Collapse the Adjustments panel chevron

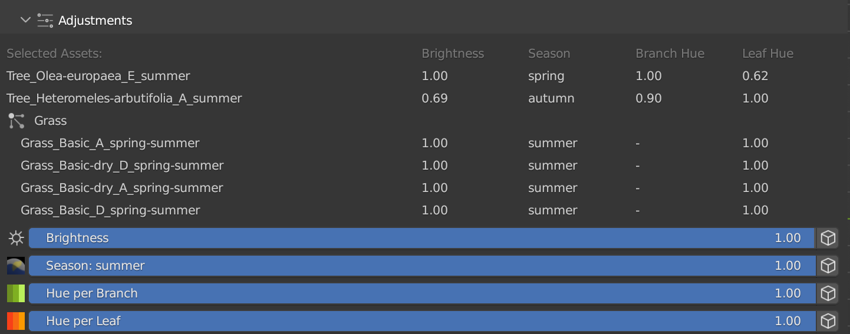[x=25, y=20]
